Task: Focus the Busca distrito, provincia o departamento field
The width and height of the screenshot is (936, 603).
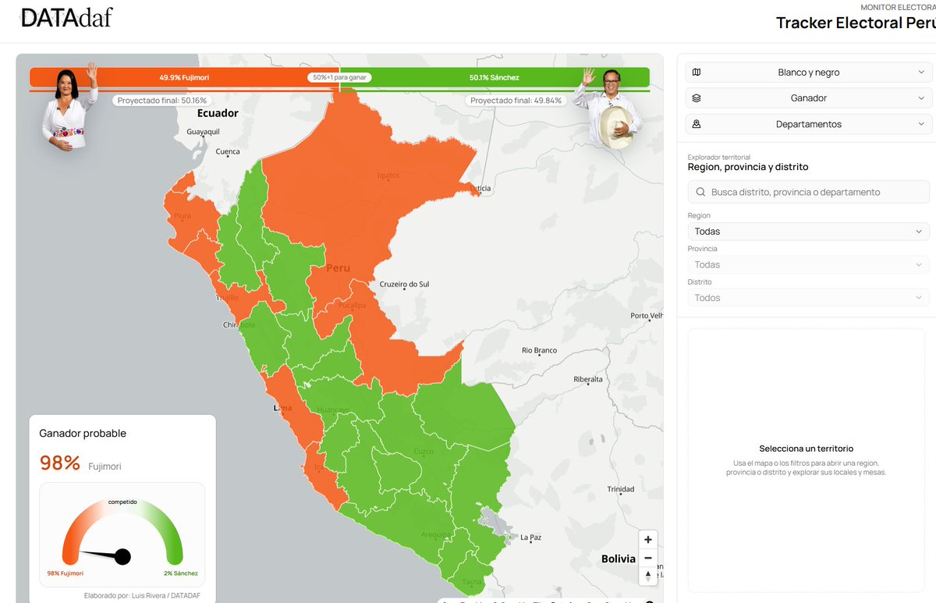Action: point(809,192)
